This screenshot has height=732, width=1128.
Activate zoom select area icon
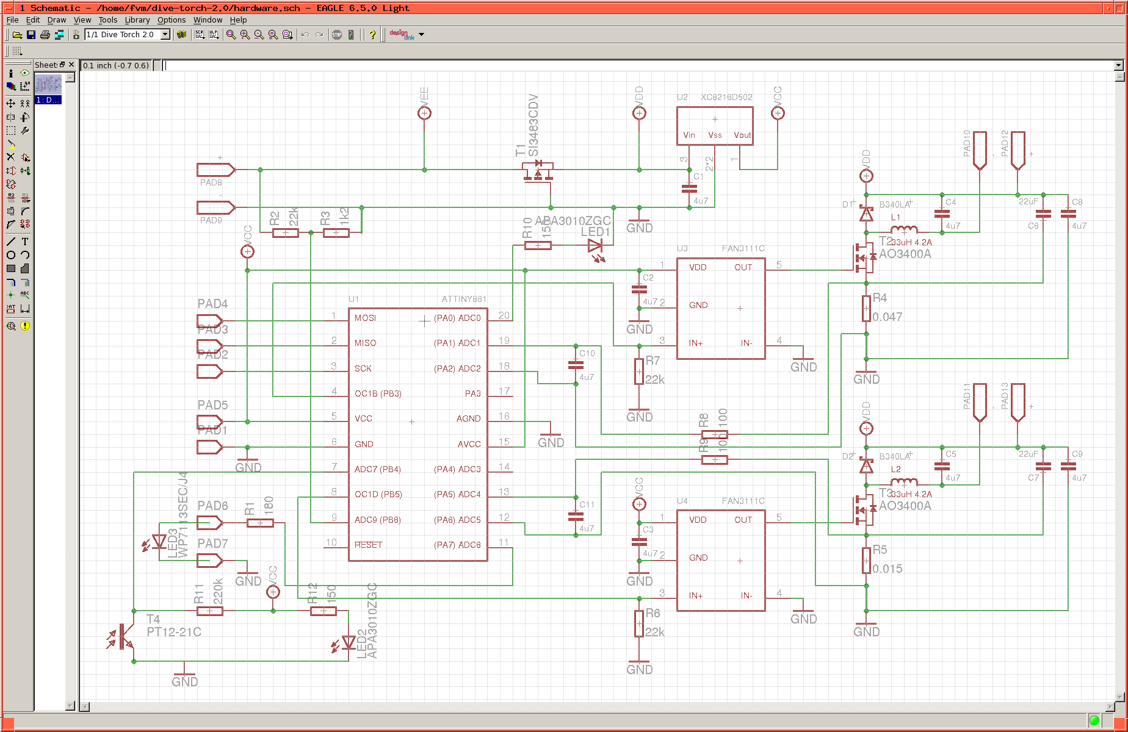click(287, 35)
